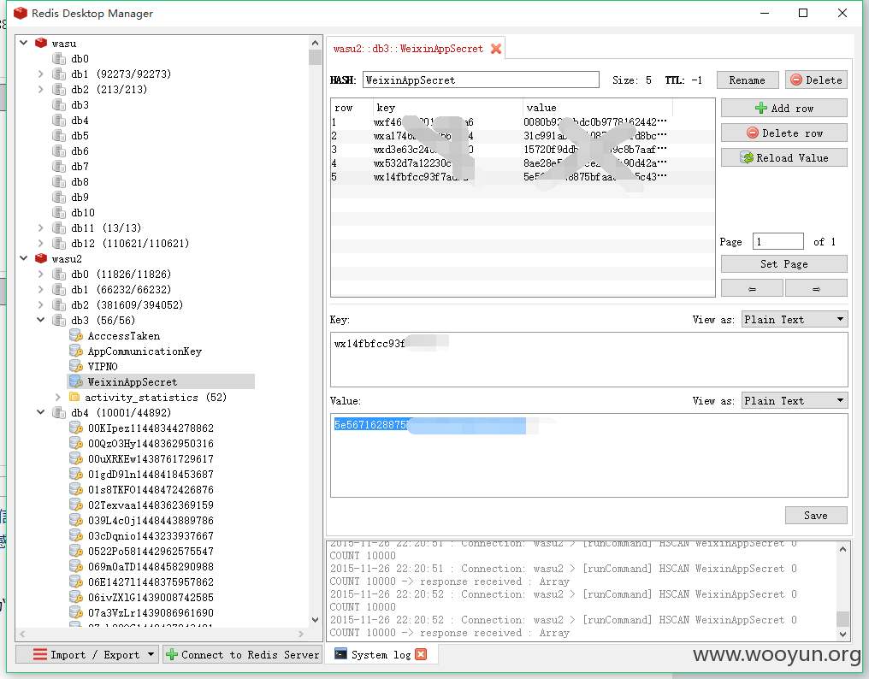
Task: Expand db1 (92273/92273) under wasu
Action: point(40,74)
